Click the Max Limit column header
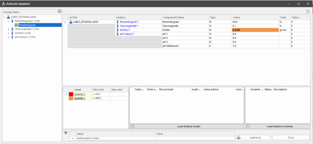The height and width of the screenshot is (144, 313). pos(119,90)
